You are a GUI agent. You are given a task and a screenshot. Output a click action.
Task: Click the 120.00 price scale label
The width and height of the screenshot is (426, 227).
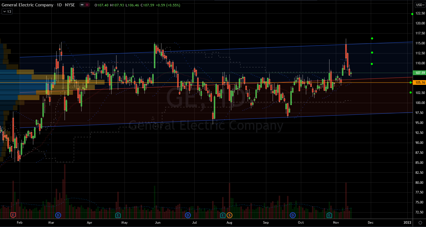[x=420, y=23]
